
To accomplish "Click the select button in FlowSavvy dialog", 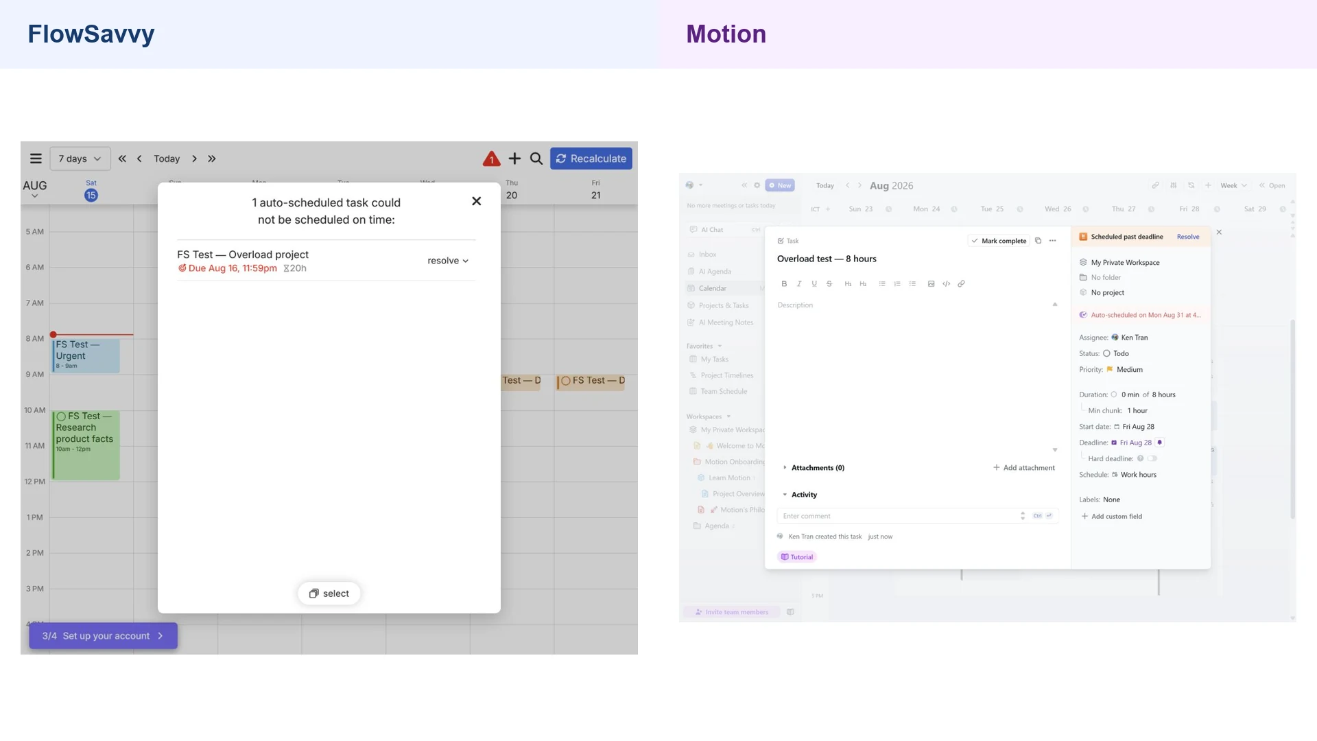I will (x=329, y=593).
